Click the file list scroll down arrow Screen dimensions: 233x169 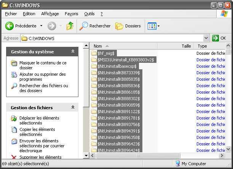[x=228, y=149]
